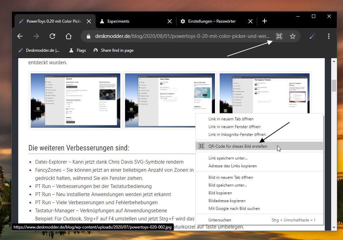Screen dimensions: 343x240
Task: Choose Untersuchen in the context menu
Action: 260,220
